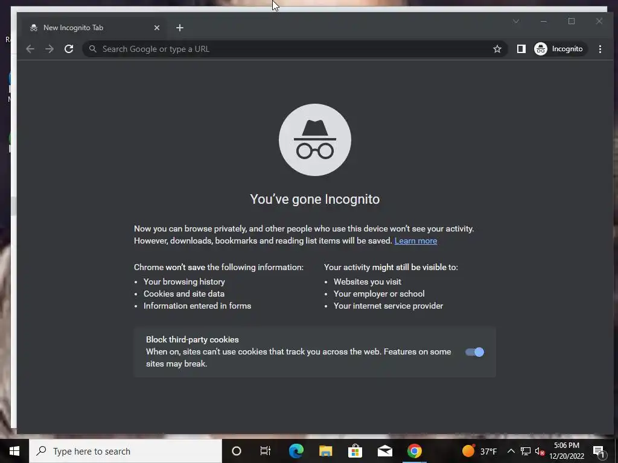Click the text Your employer or school
618x463 pixels.
pos(379,294)
